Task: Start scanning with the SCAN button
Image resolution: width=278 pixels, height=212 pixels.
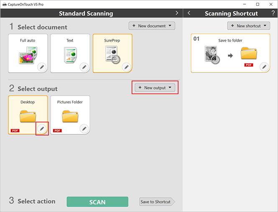Action: 97,202
